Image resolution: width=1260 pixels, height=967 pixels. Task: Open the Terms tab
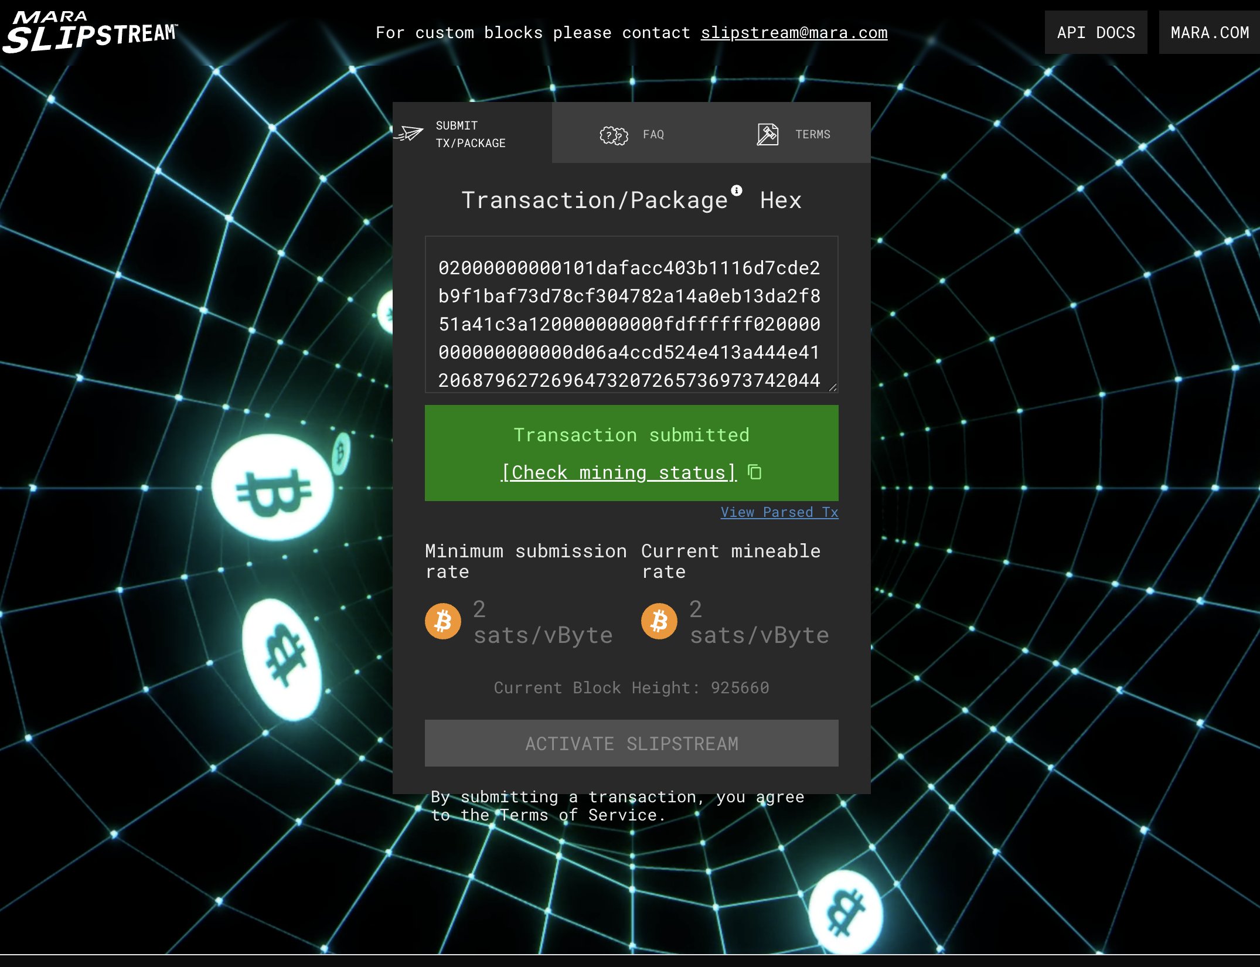812,134
